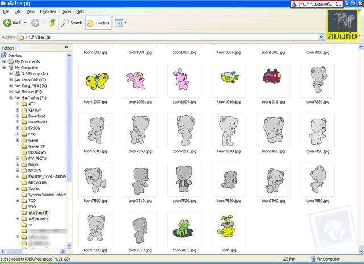
Task: Expand Backup (E:) drive node
Action: (11, 92)
